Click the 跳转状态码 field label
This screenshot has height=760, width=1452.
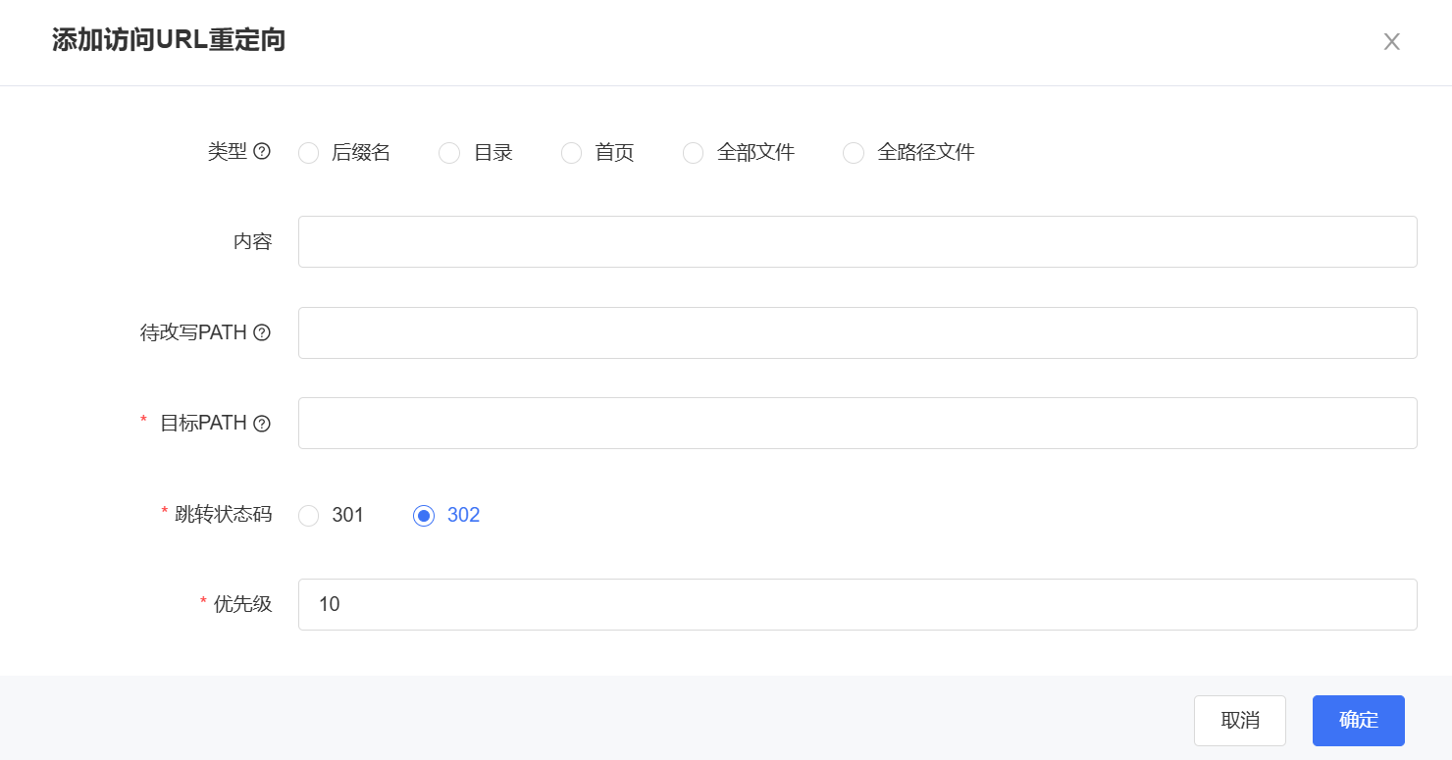pyautogui.click(x=223, y=514)
